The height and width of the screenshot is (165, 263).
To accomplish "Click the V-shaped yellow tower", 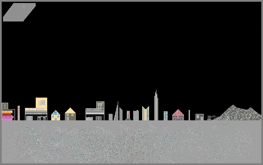I will pyautogui.click(x=146, y=113).
